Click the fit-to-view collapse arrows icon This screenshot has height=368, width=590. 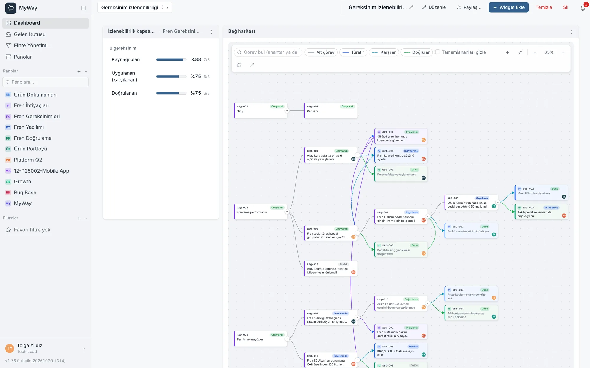click(520, 52)
